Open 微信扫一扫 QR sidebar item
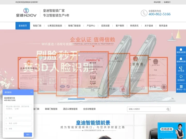186x139 pixels. tap(181, 88)
